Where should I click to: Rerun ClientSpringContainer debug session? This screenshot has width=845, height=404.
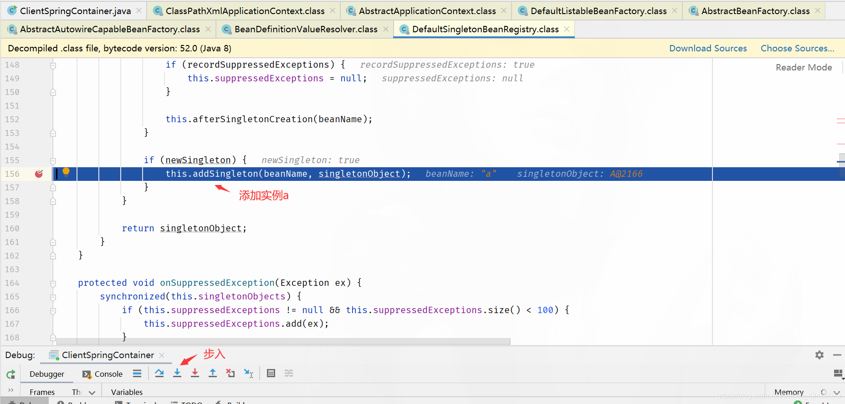point(10,374)
